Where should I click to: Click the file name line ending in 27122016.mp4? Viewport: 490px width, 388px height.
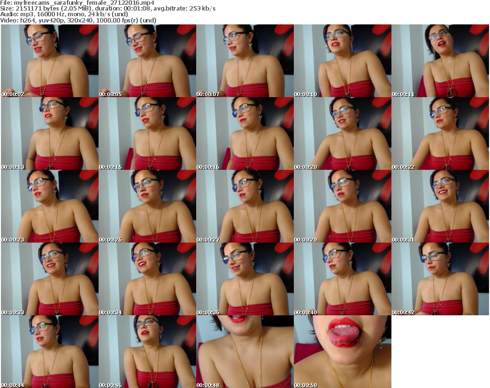77,3
